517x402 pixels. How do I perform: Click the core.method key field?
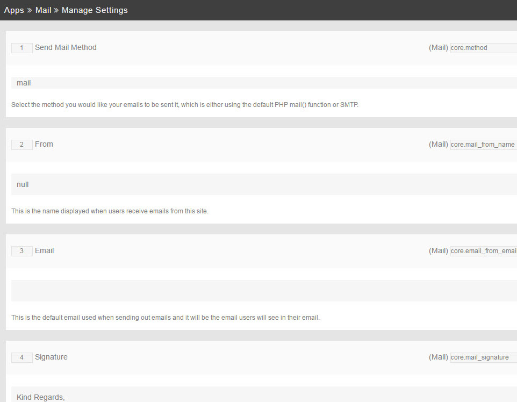[x=483, y=47]
